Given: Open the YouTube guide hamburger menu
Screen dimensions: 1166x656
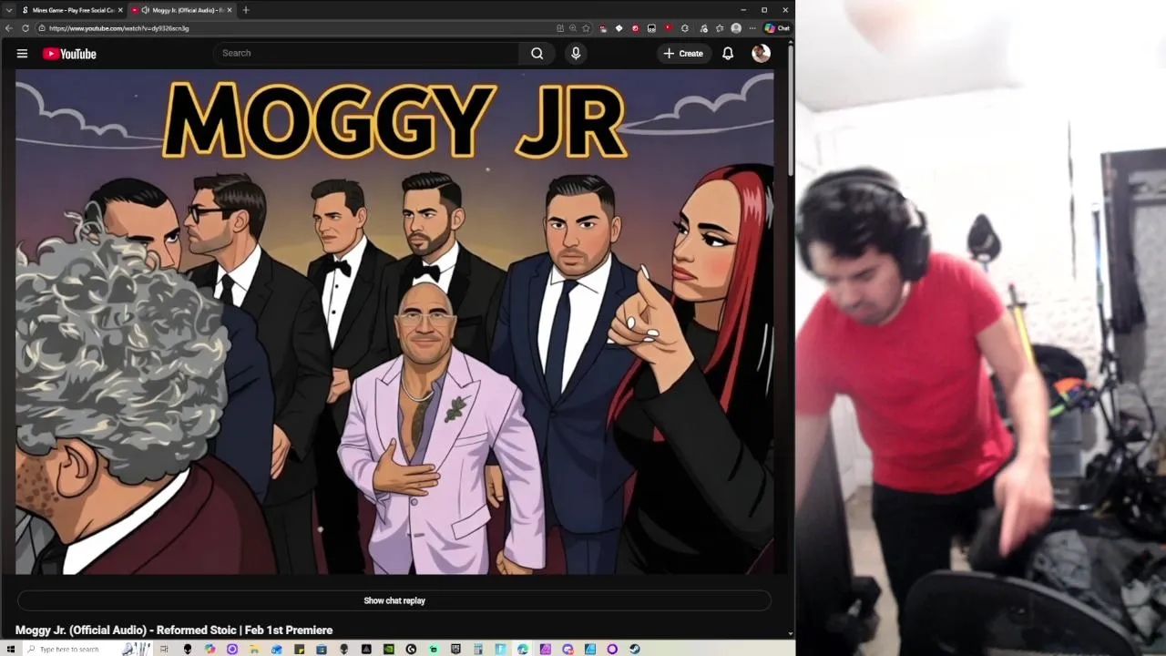Looking at the screenshot, I should (x=22, y=54).
